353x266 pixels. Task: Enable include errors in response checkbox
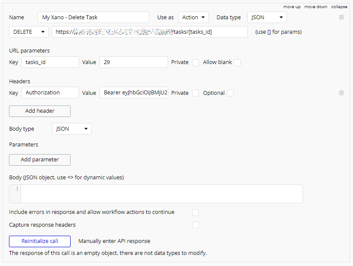(x=196, y=213)
